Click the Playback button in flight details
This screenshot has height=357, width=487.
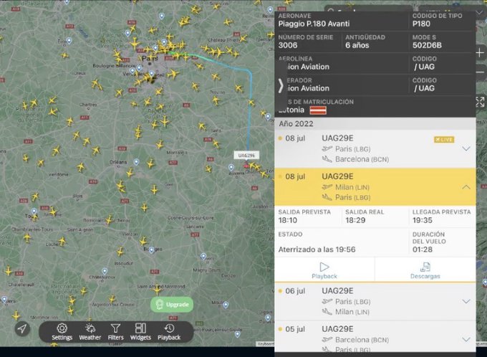point(324,270)
